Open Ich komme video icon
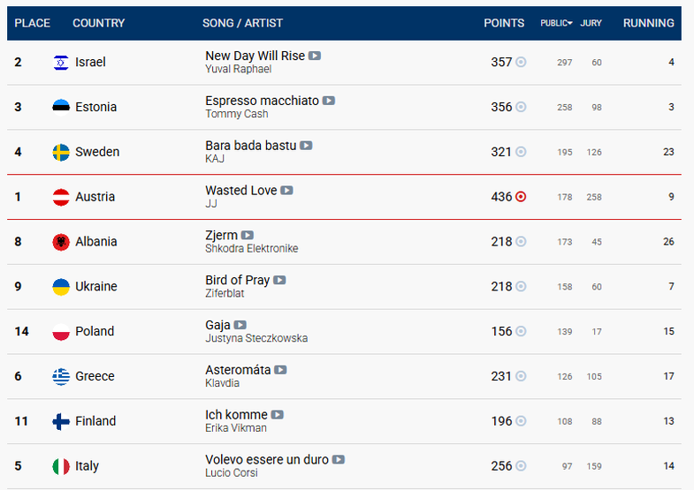694x490 pixels. pos(277,415)
